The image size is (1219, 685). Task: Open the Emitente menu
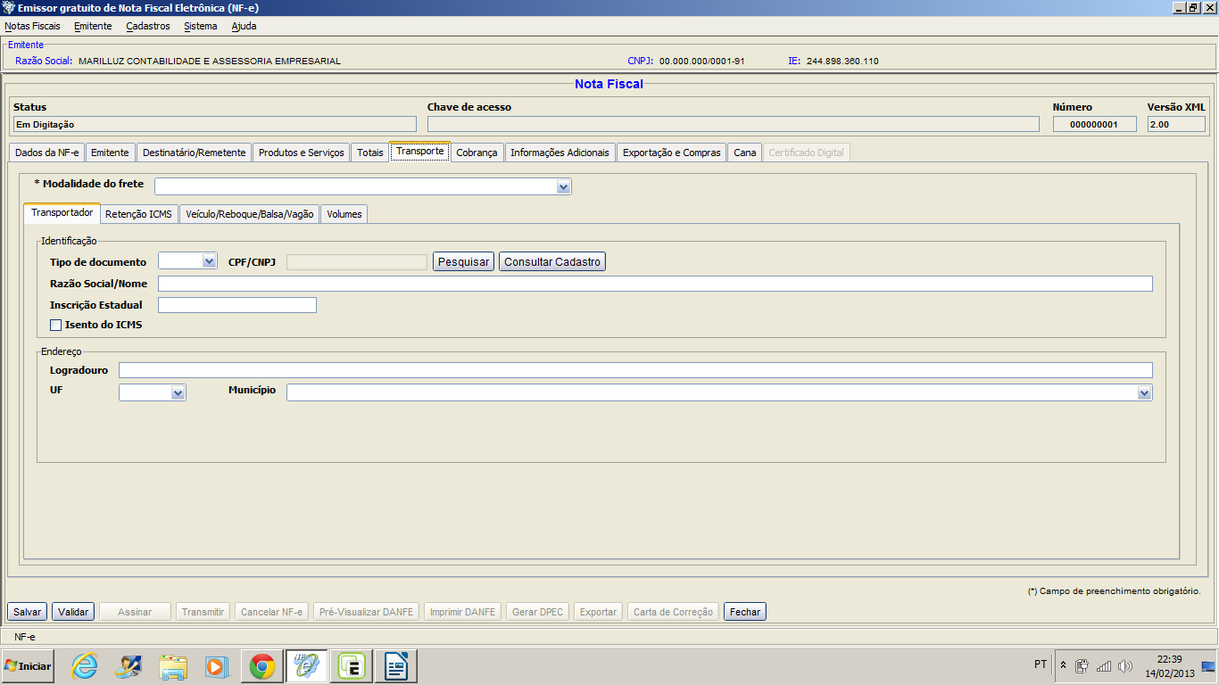click(x=93, y=26)
